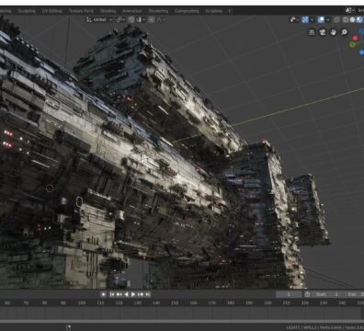Click the timeline horizontal scrollbar
Image resolution: width=364 pixels, height=331 pixels.
coord(182,321)
